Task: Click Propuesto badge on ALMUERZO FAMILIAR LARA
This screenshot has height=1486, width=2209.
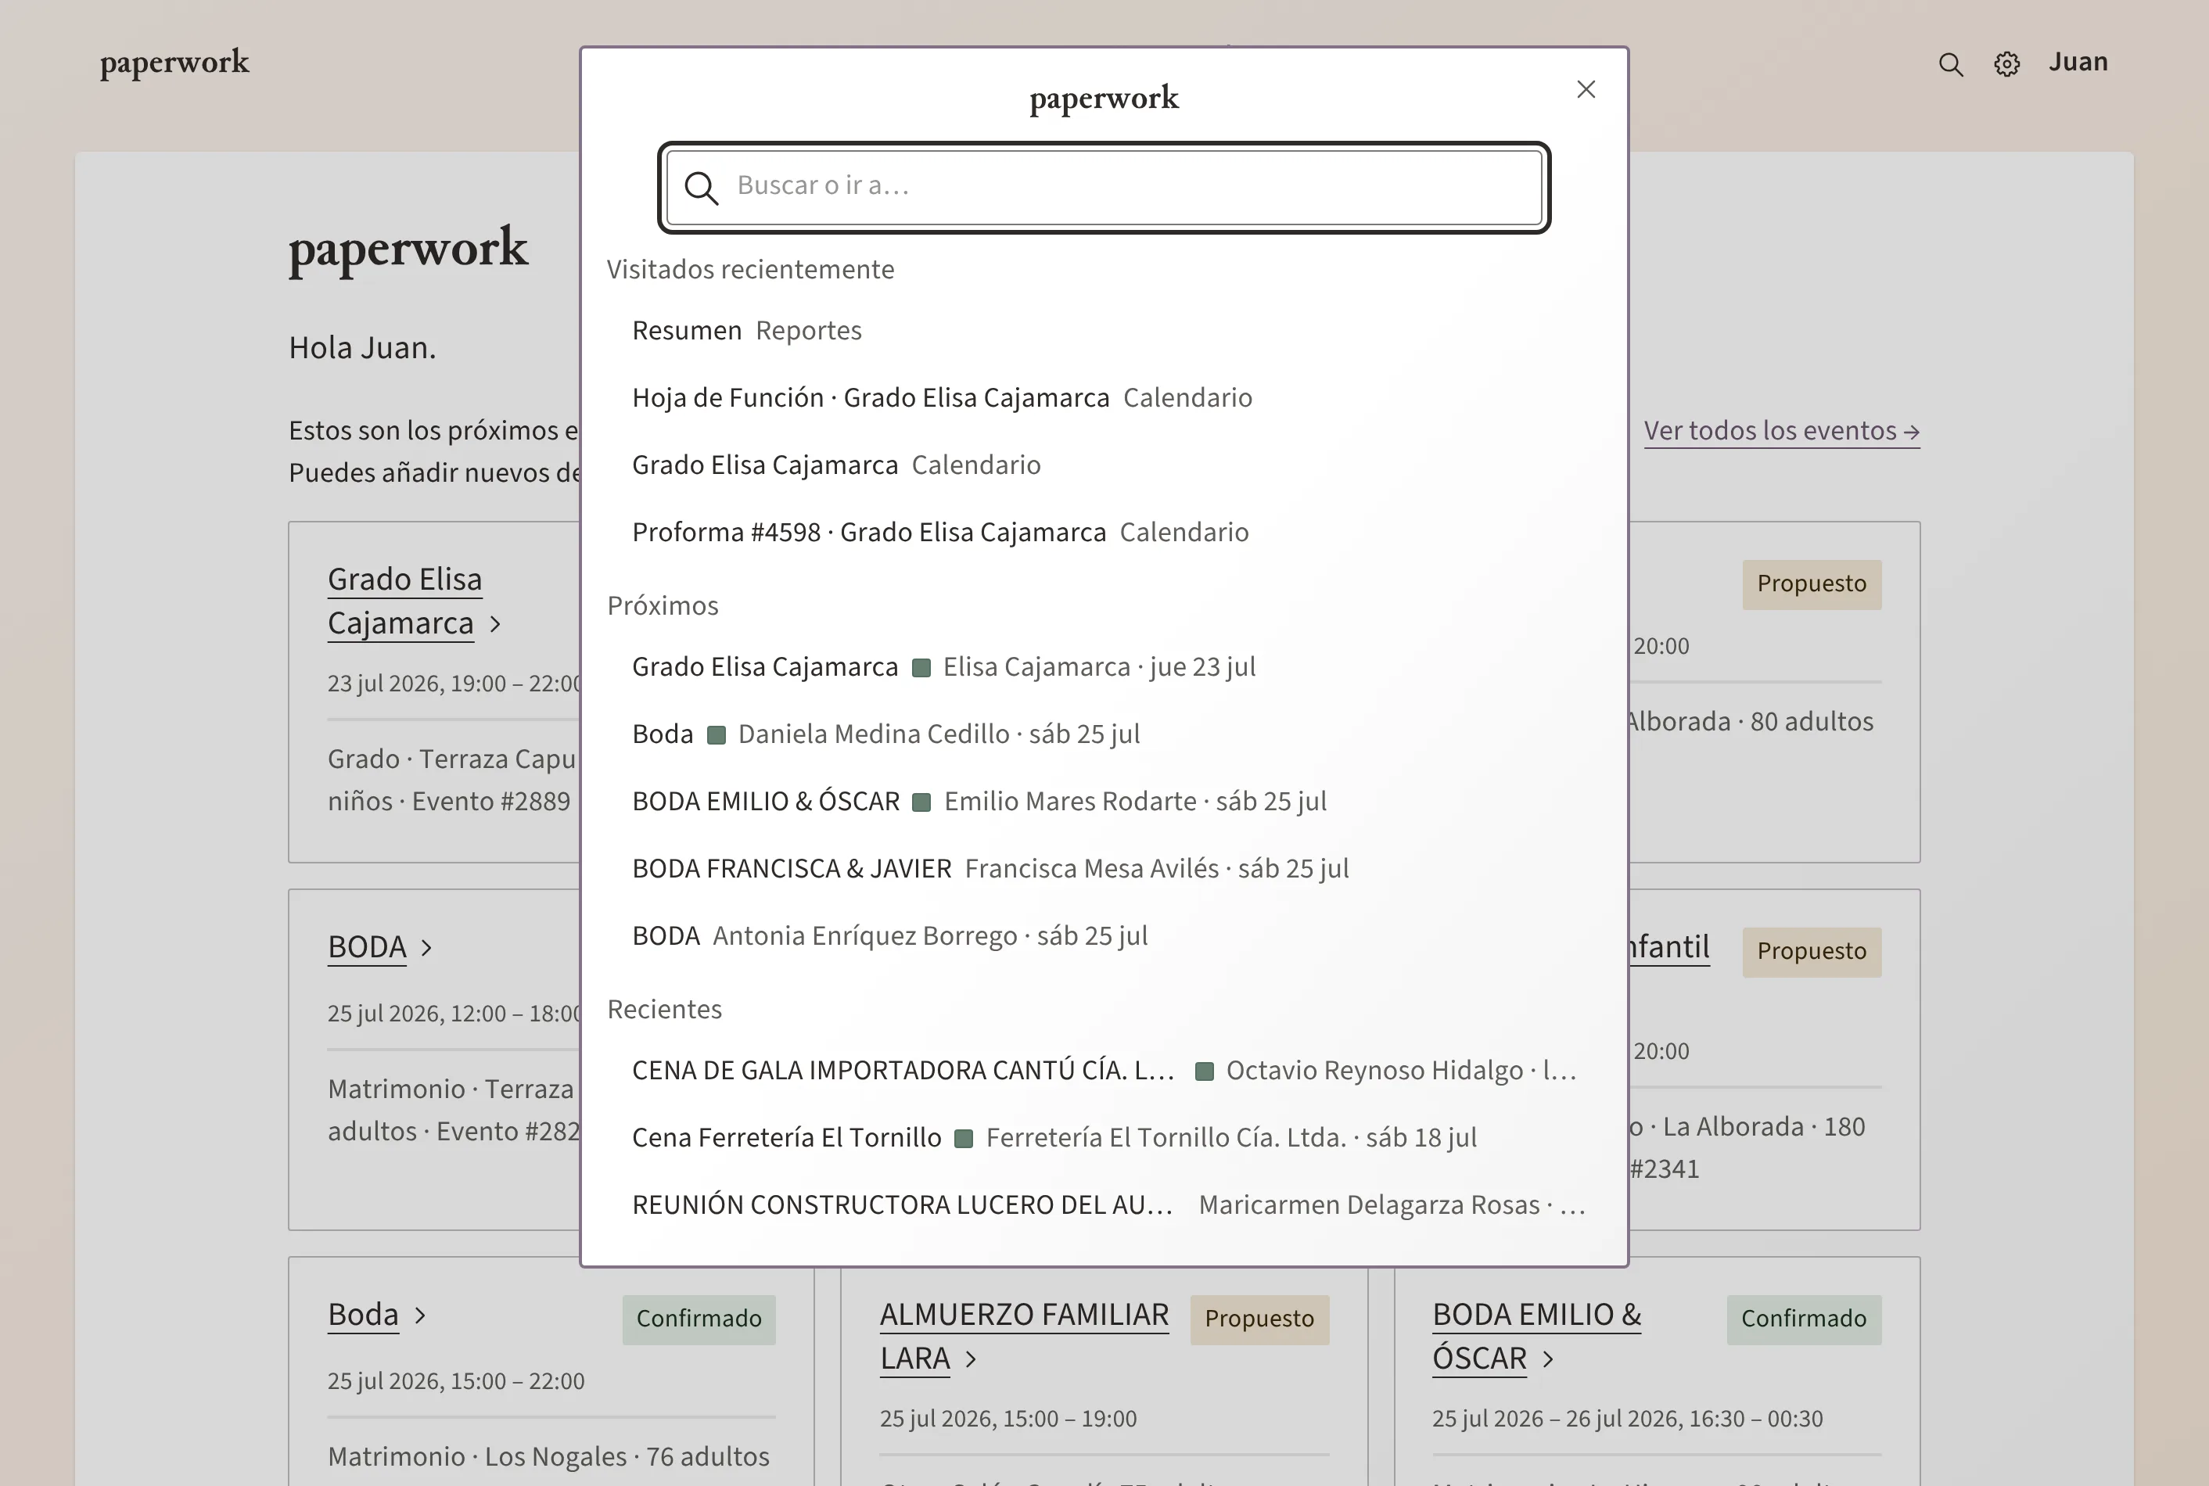Action: (1259, 1319)
